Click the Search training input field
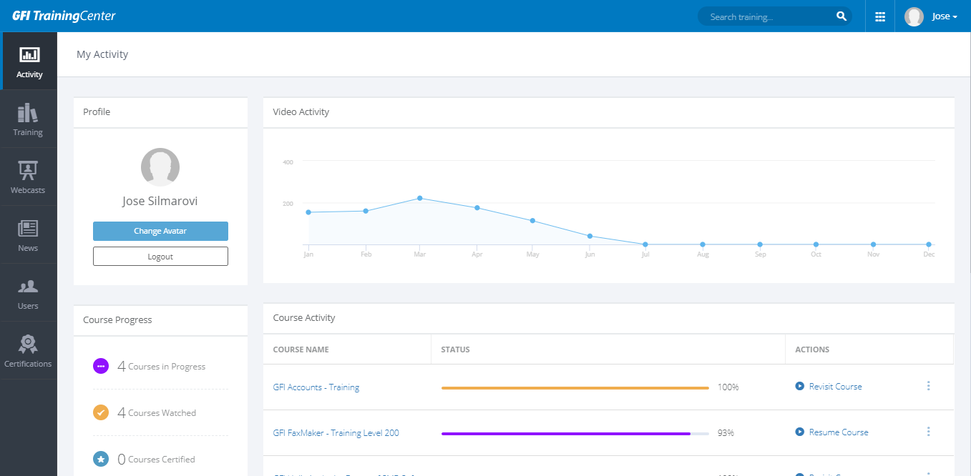 (x=766, y=16)
